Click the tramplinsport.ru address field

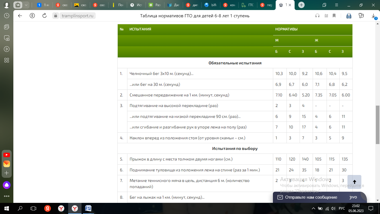click(x=78, y=16)
